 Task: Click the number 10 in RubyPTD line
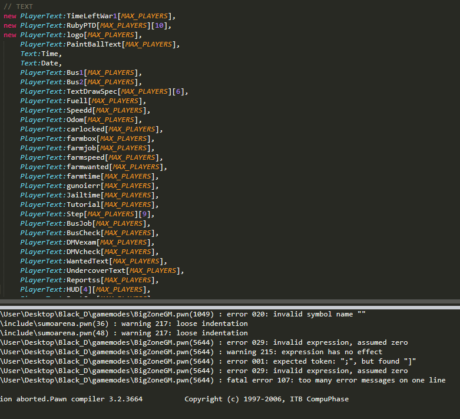(159, 25)
